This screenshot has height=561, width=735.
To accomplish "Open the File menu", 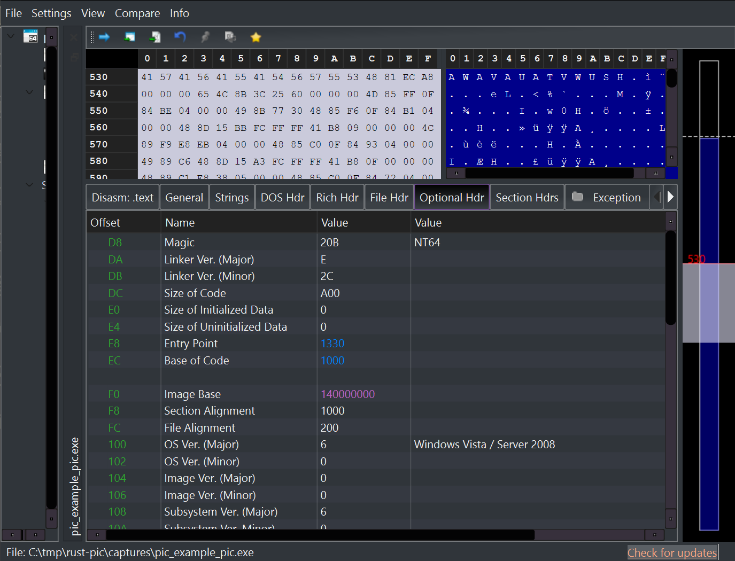I will [13, 13].
